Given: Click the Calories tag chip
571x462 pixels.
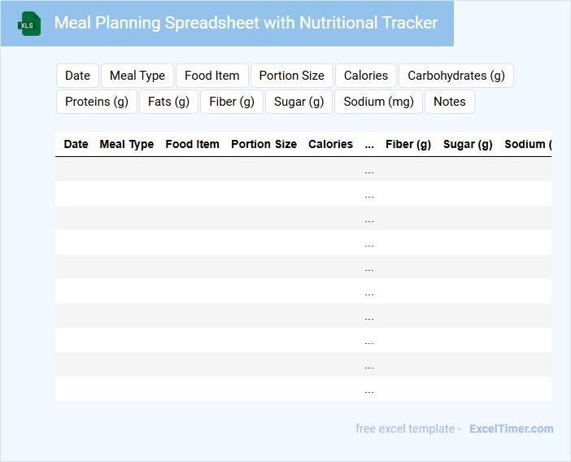Looking at the screenshot, I should (366, 76).
